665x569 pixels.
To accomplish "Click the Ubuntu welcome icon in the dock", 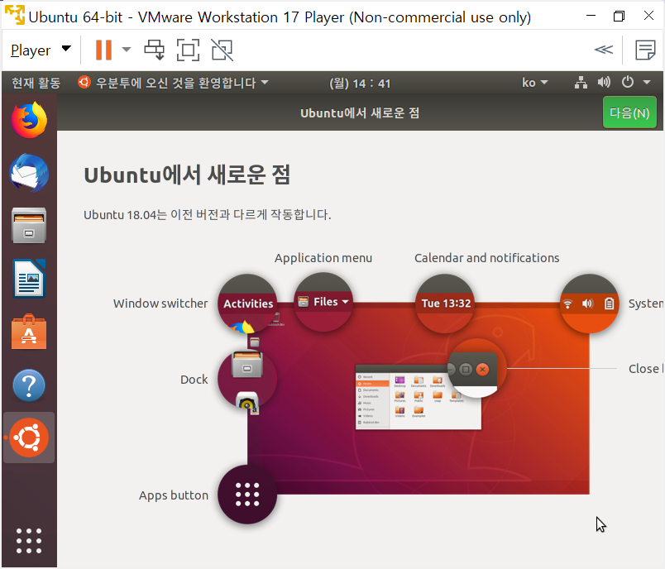I will click(x=29, y=438).
